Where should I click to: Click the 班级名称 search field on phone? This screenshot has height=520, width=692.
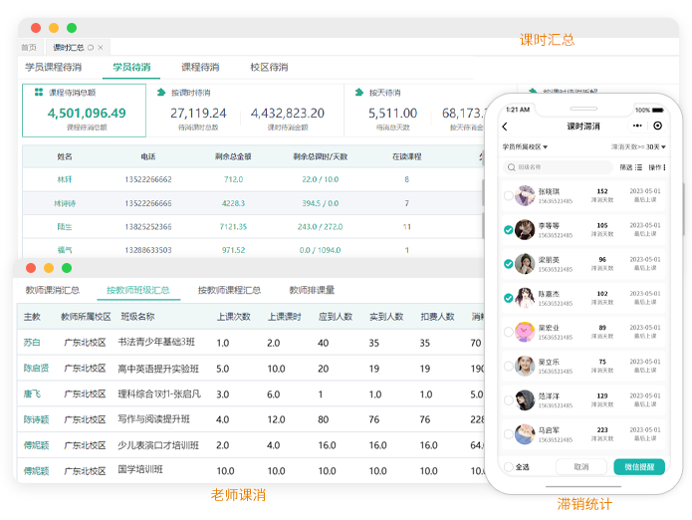pyautogui.click(x=558, y=167)
